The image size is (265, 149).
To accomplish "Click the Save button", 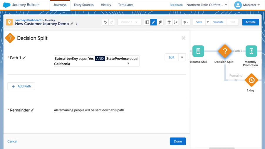I will pos(199,22).
